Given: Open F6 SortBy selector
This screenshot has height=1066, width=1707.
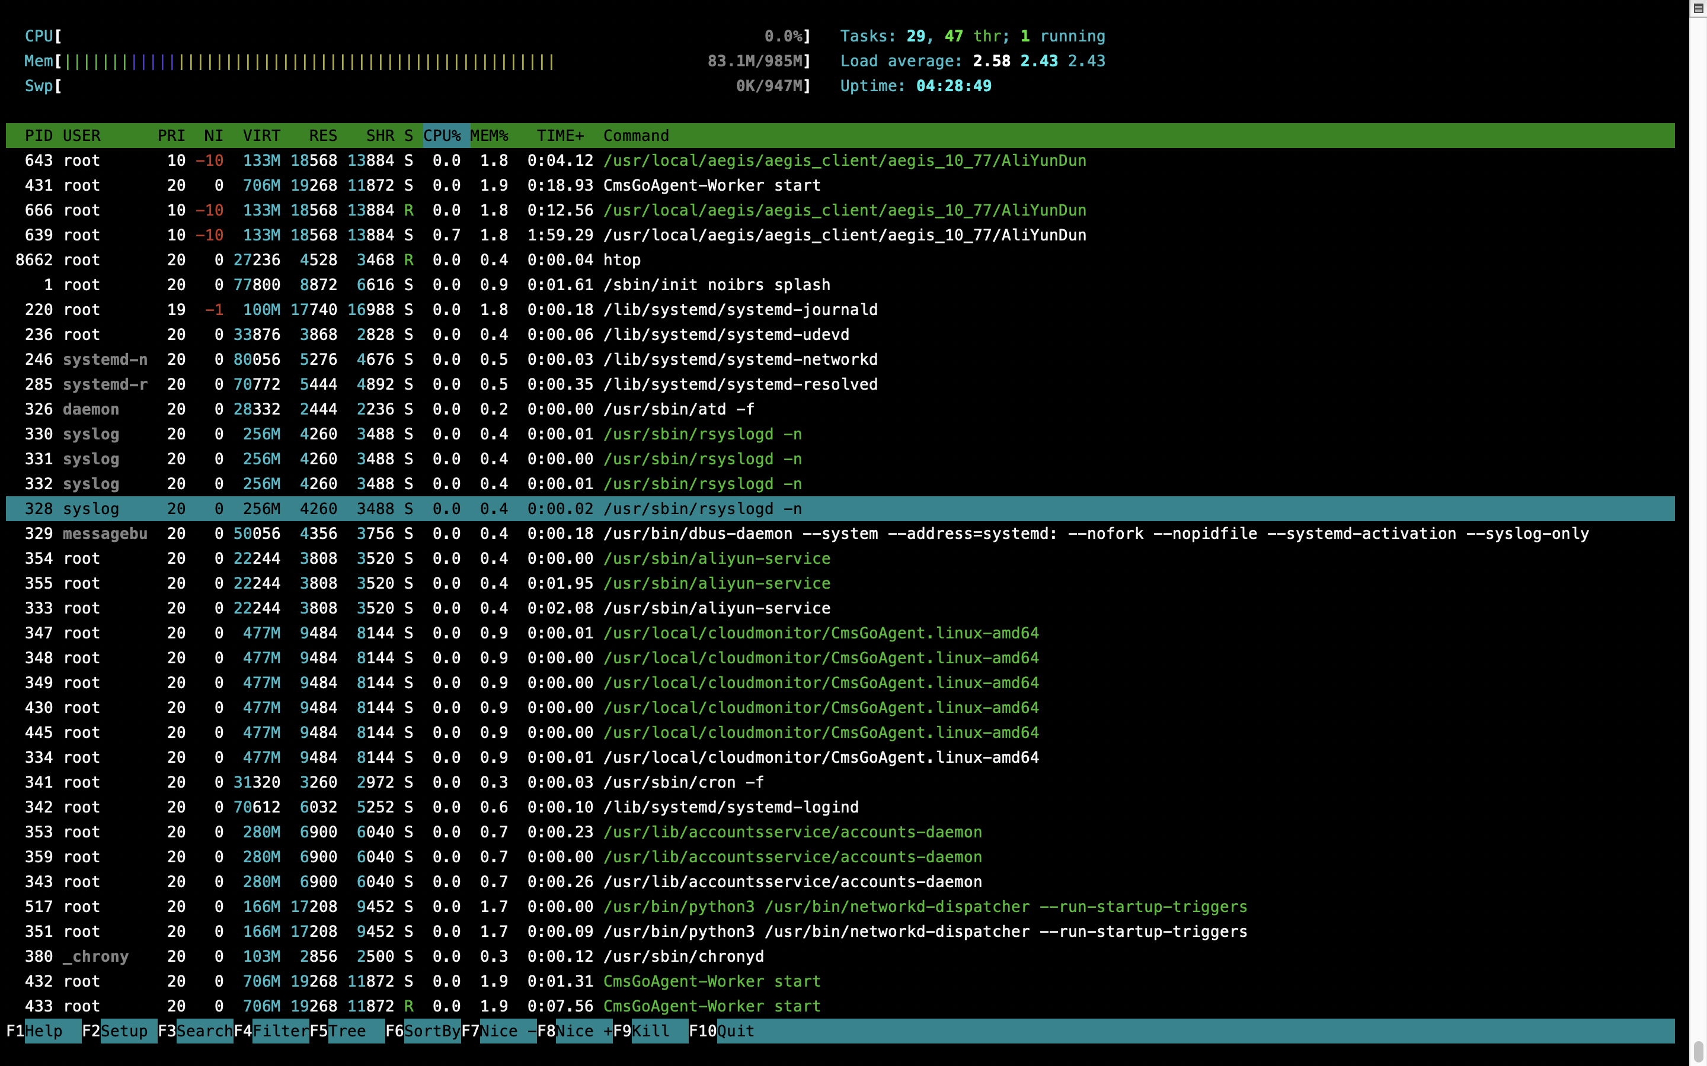Looking at the screenshot, I should [431, 1030].
